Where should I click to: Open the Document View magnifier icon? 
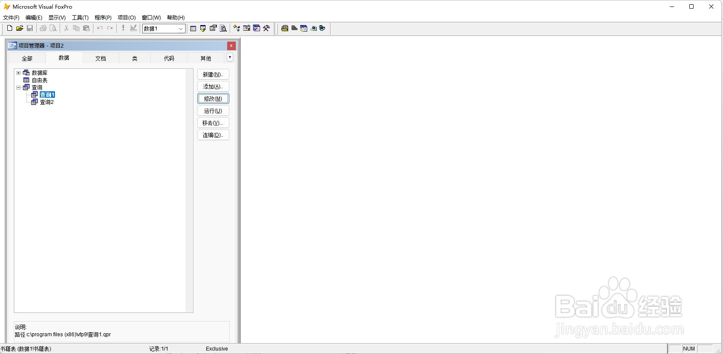223,28
